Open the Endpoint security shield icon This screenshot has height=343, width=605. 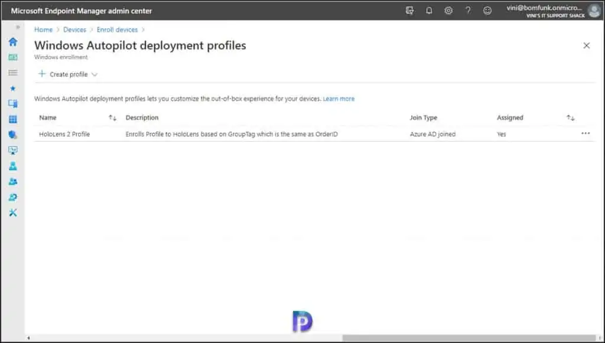tap(13, 135)
